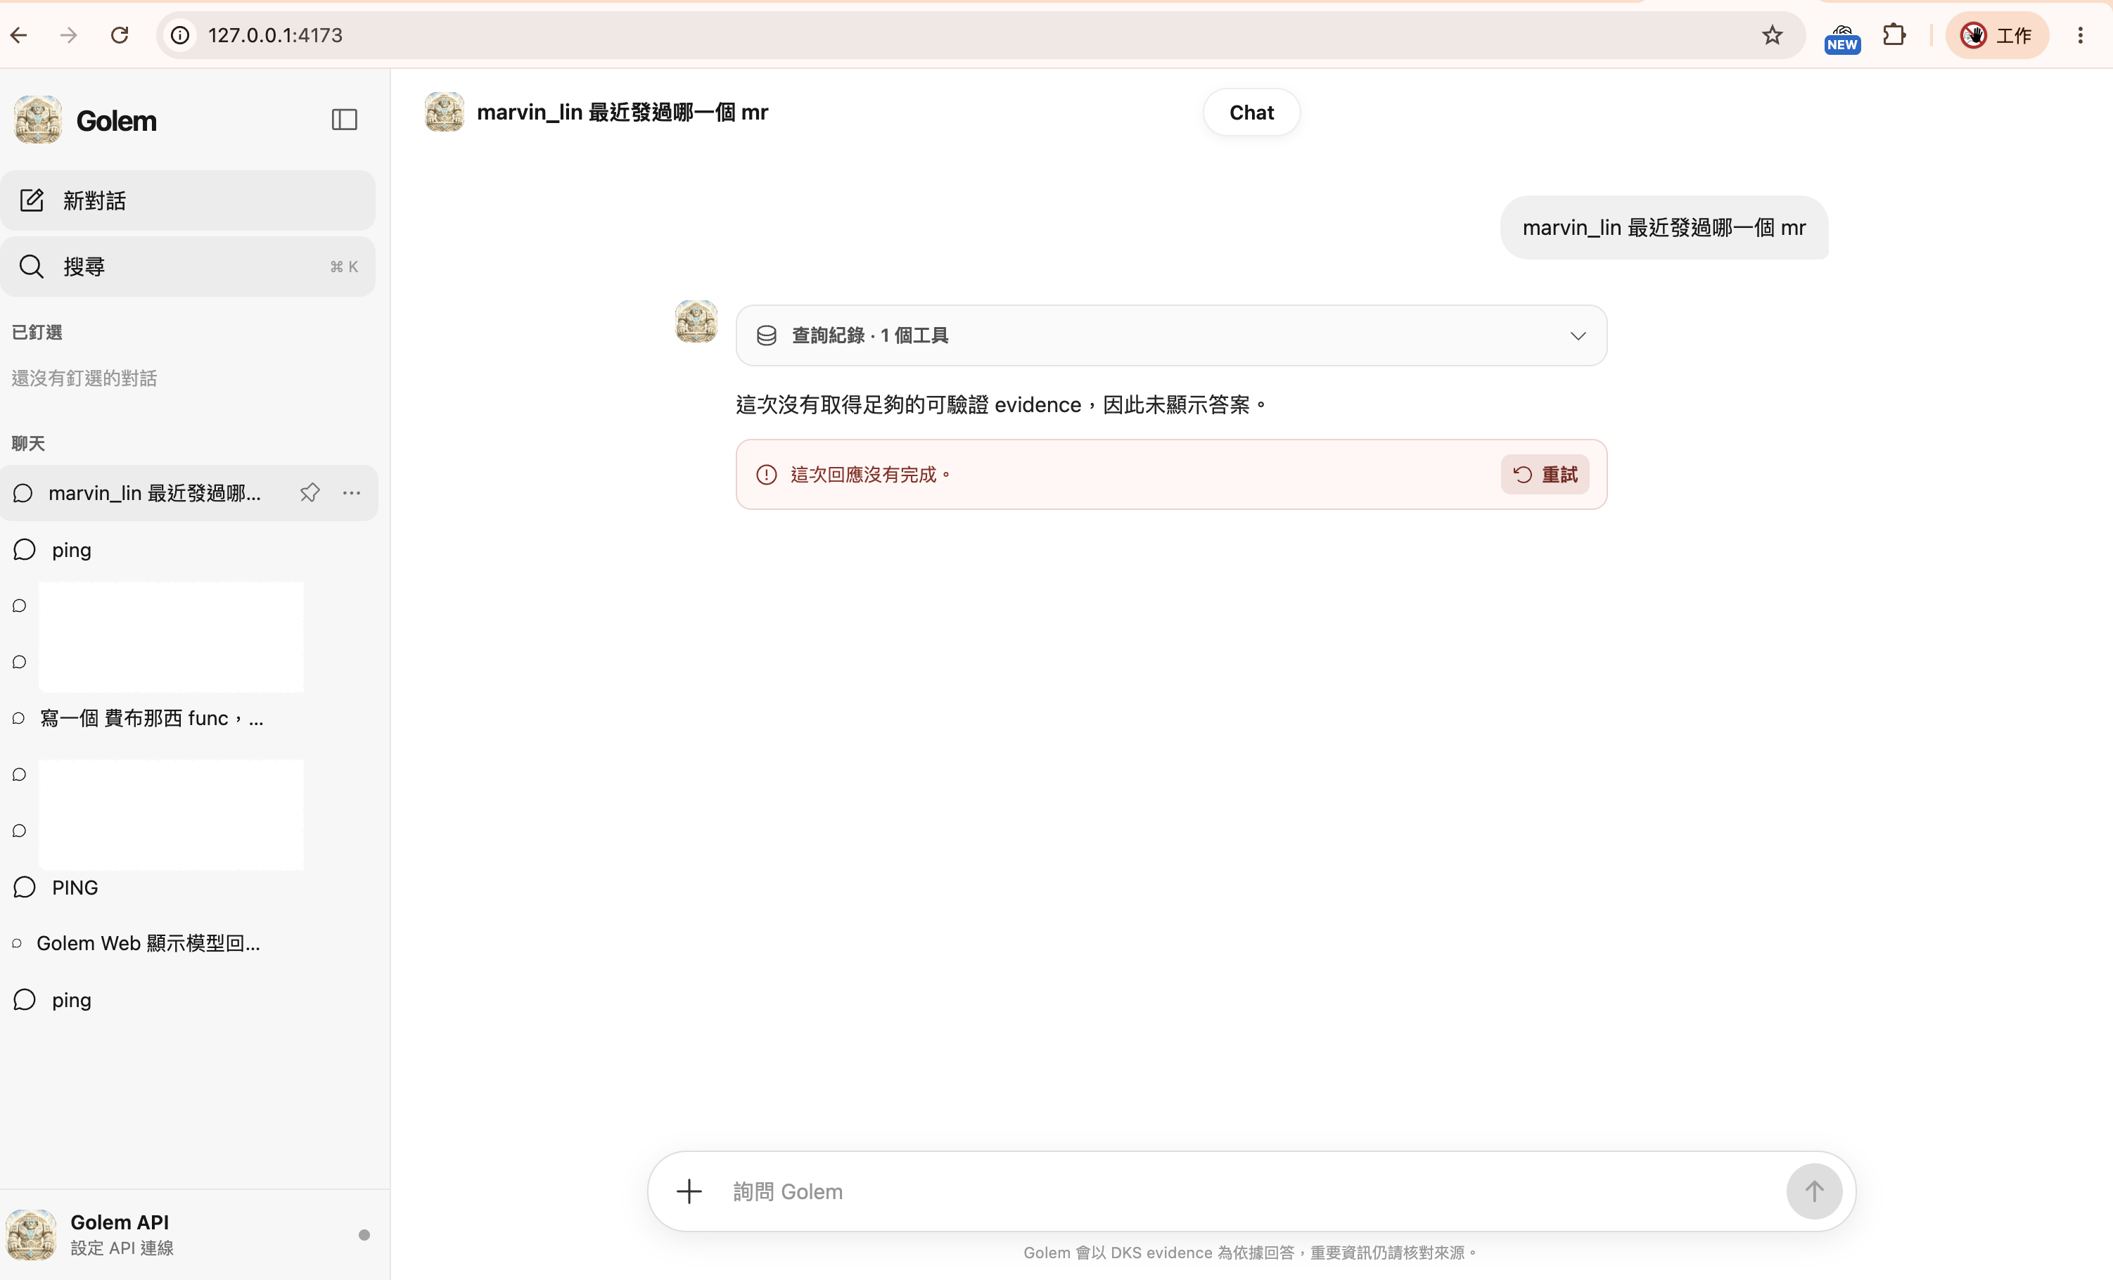Go back with the browser back arrow
2113x1280 pixels.
pos(20,35)
